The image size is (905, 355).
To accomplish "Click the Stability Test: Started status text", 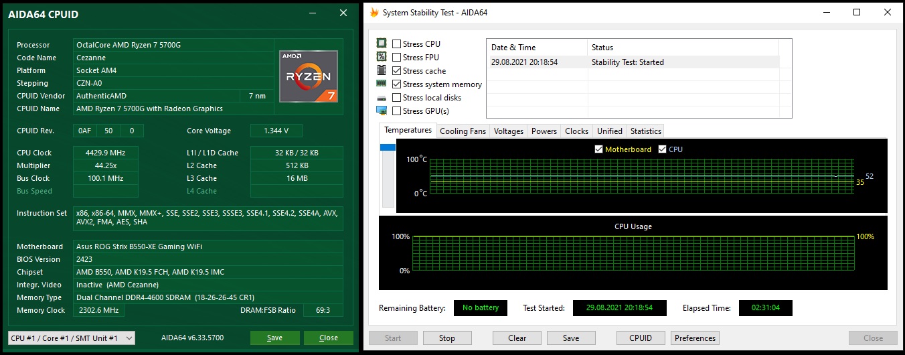I will tap(628, 62).
